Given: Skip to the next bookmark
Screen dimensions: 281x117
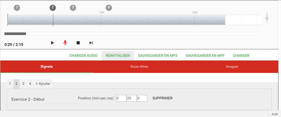Looking at the screenshot, I should [91, 43].
